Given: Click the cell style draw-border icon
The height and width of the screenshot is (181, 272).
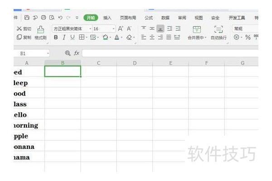Looking at the screenshot, I should tap(93, 37).
